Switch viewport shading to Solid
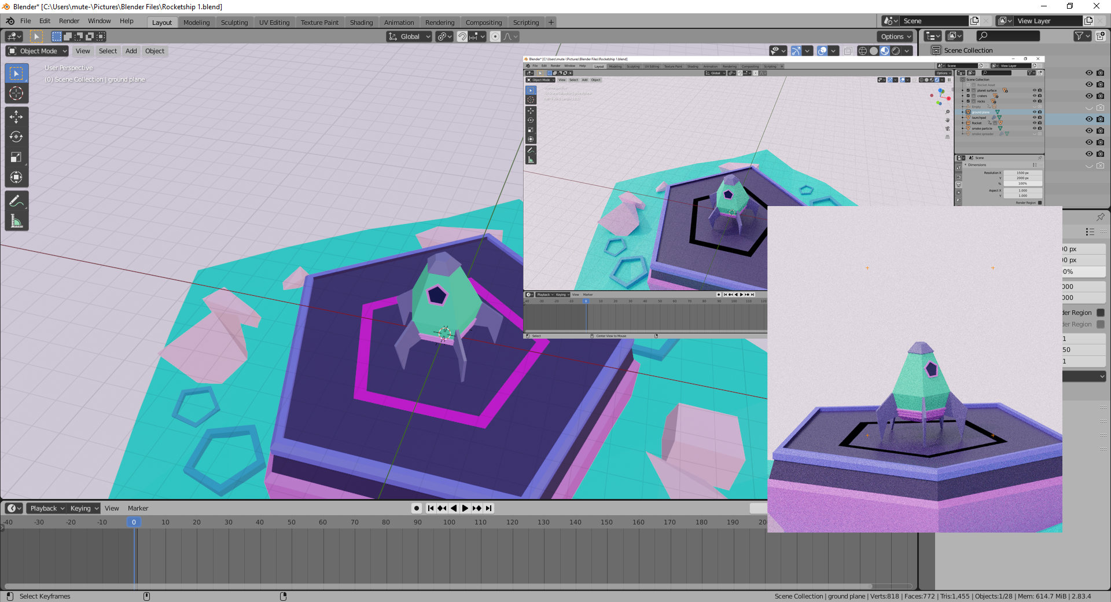Viewport: 1111px width, 602px height. tap(874, 51)
